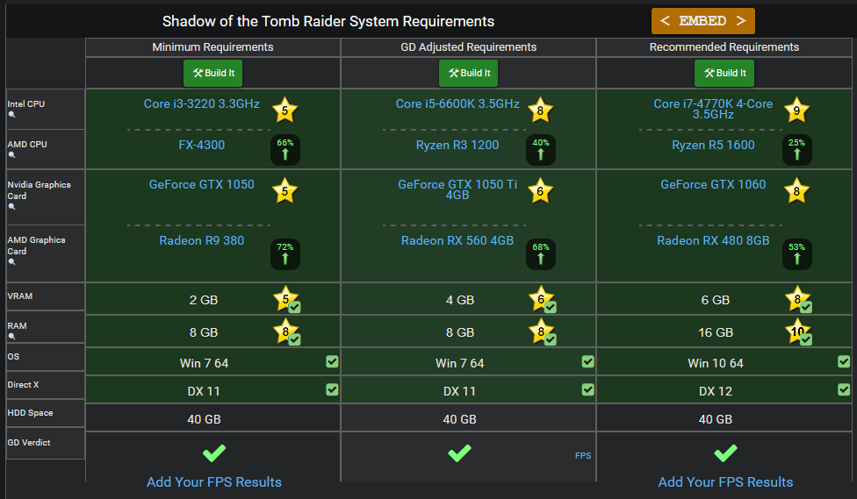Click green check beside GD Adjusted DX 11

point(587,389)
